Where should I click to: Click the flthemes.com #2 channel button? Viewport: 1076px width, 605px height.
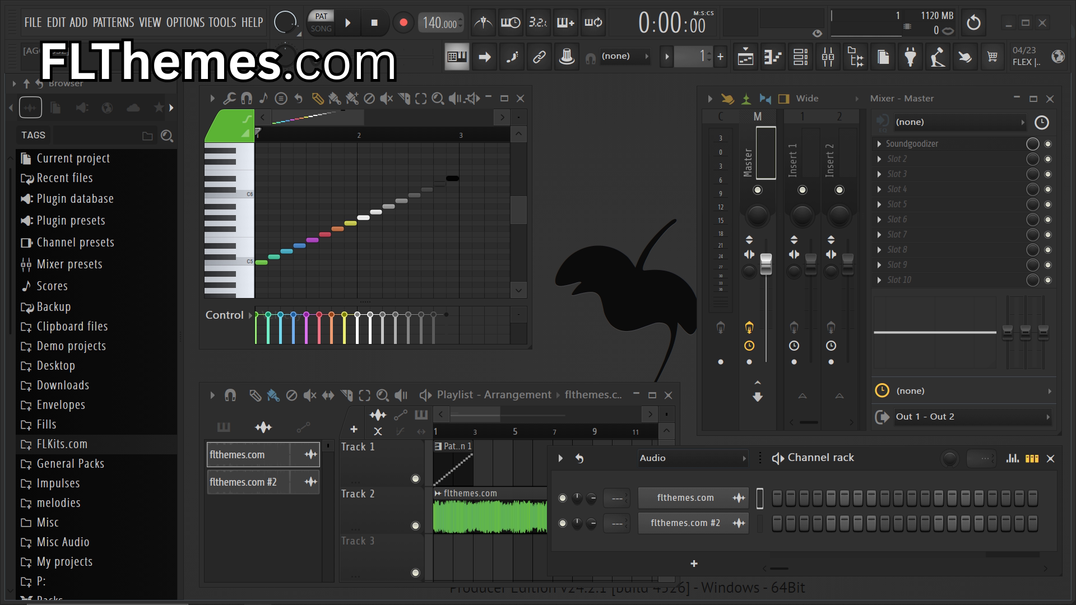pyautogui.click(x=693, y=523)
